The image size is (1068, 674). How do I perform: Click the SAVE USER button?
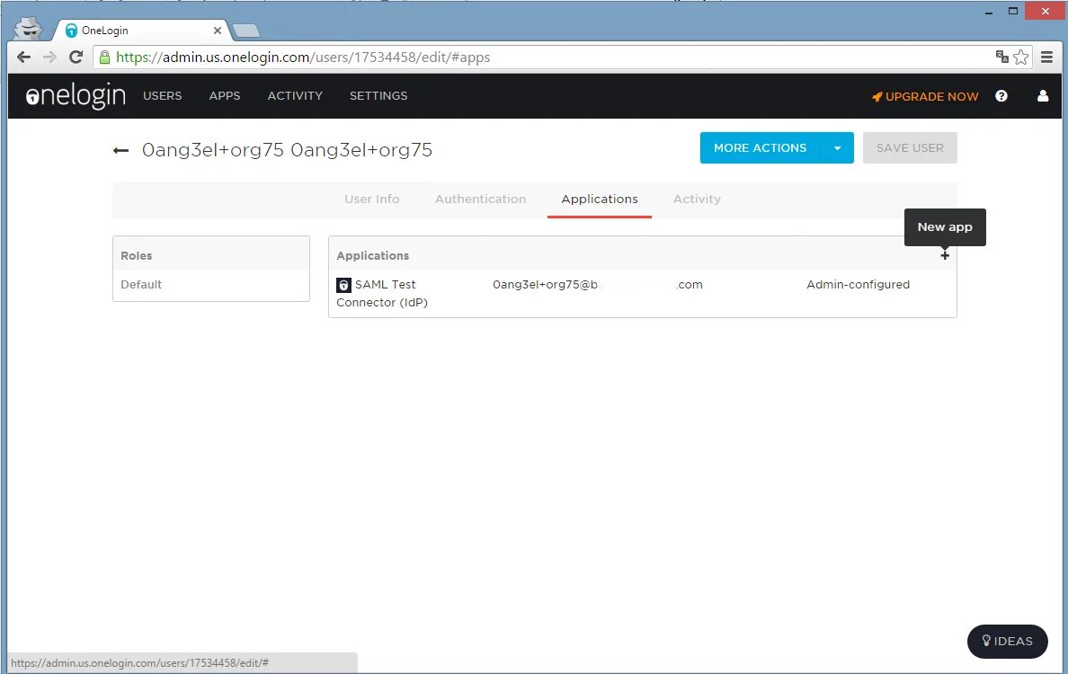click(x=909, y=147)
